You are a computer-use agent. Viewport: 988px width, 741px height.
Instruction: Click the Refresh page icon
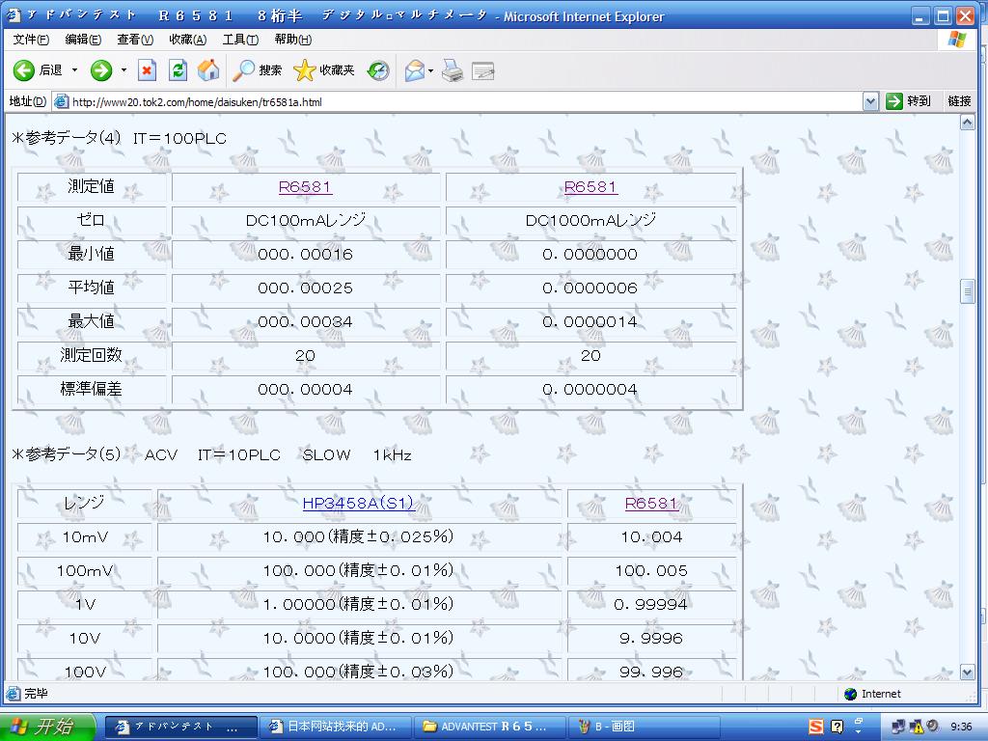click(178, 69)
